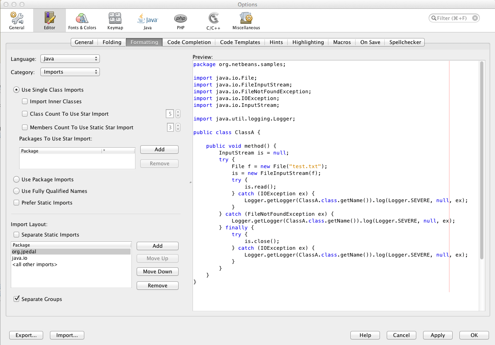495x345 pixels.
Task: Click the preview pane vertical scrollbar
Action: pos(482,160)
